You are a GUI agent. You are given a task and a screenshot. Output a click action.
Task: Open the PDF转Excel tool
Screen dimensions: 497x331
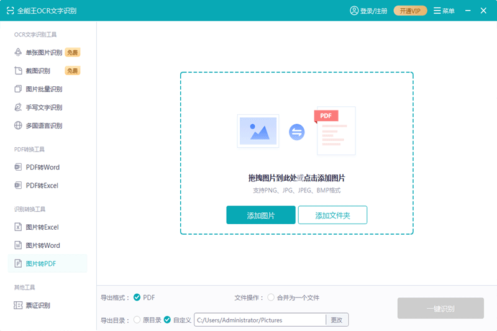[x=42, y=186]
